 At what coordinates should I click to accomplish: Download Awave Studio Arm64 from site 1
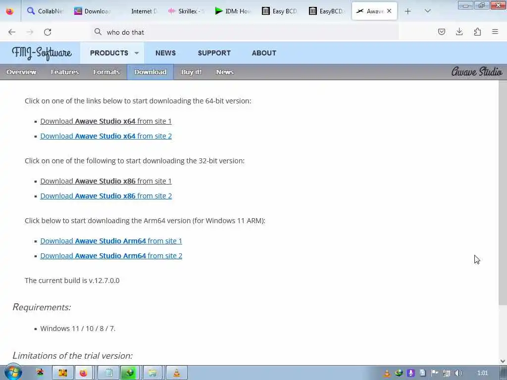click(x=111, y=241)
